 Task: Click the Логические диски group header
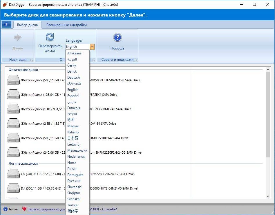[x=23, y=163]
